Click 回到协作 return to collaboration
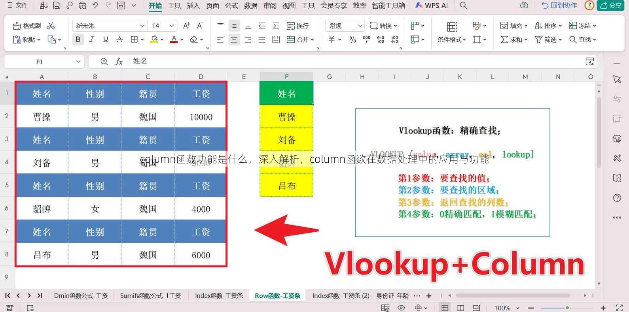The image size is (629, 312). pos(559,6)
